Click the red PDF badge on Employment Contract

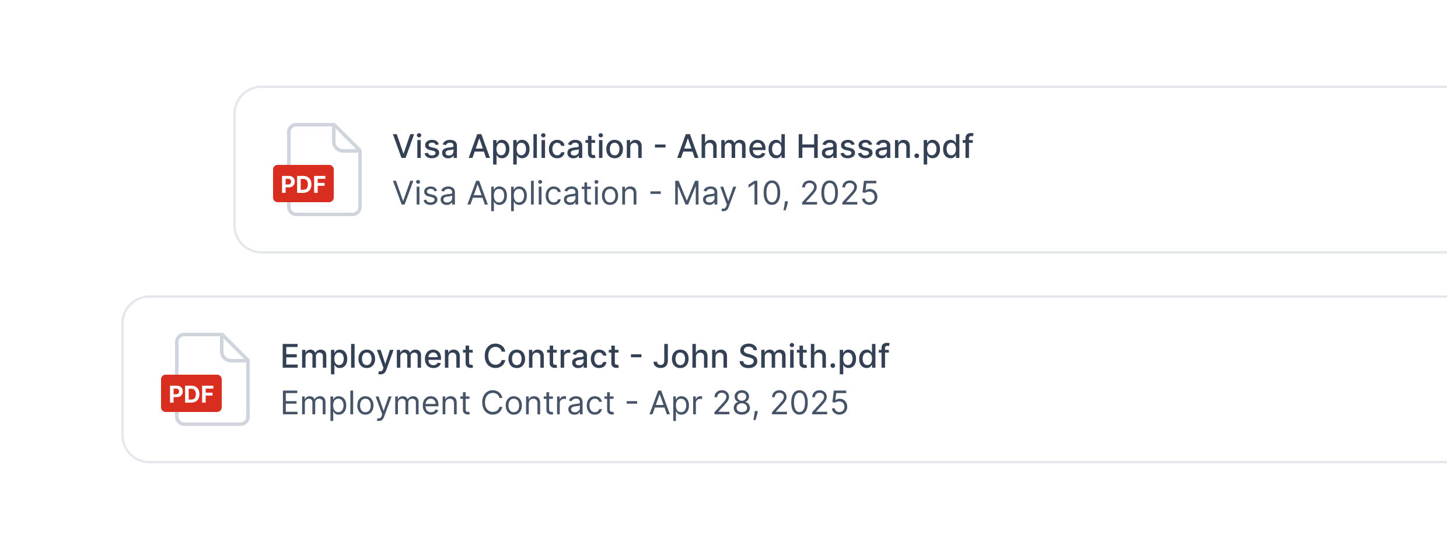(x=191, y=394)
